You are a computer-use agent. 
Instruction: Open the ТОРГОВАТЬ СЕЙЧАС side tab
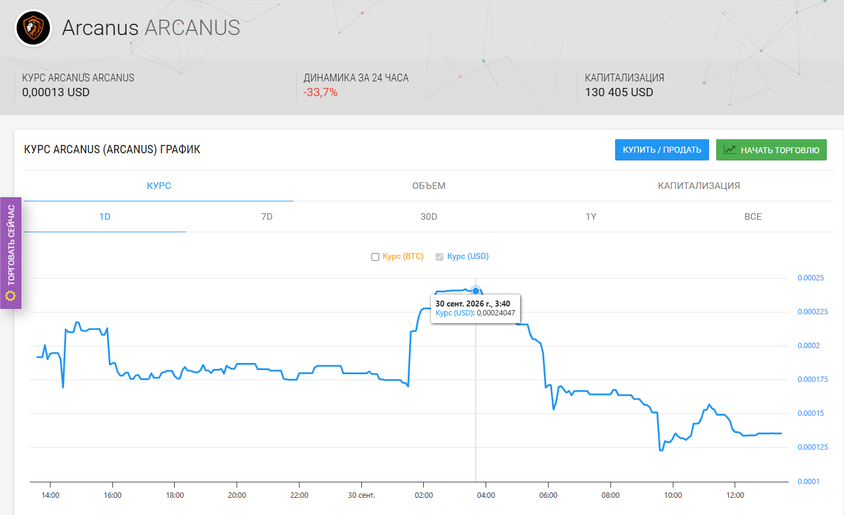11,253
